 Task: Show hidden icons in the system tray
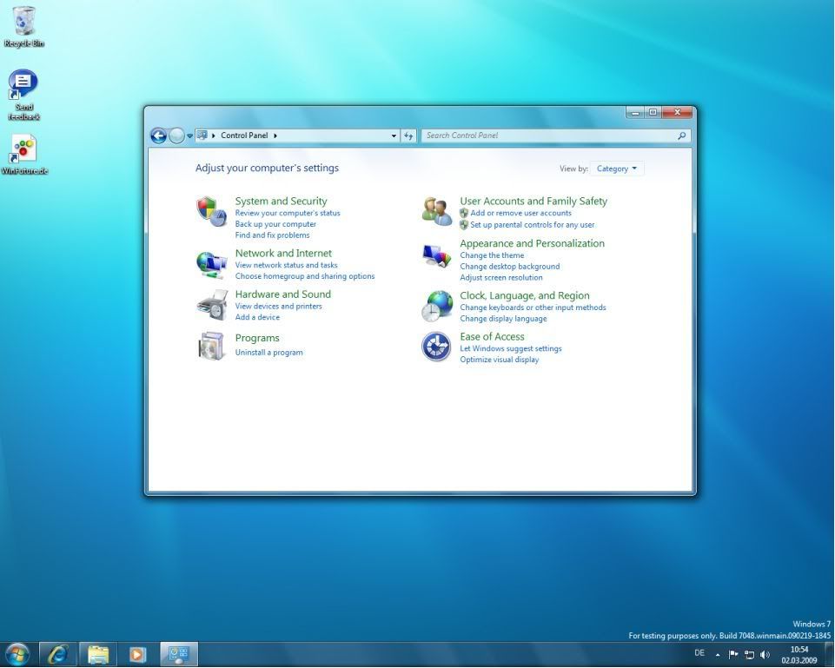pyautogui.click(x=718, y=654)
